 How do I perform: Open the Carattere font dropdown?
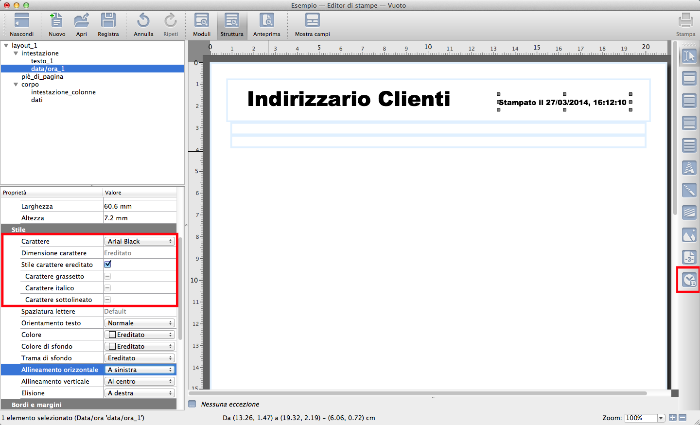point(140,241)
